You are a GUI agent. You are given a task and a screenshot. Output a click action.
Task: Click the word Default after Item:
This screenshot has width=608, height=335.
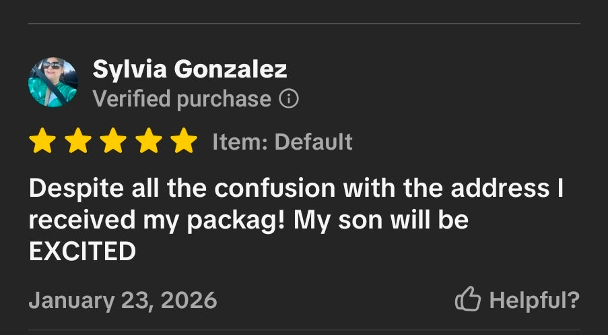pos(313,142)
